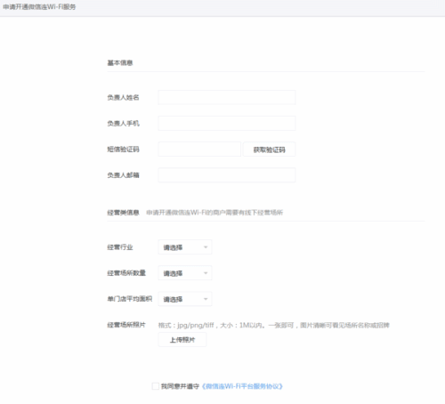Click the 上传照片 upload button
445x404 pixels.
(x=182, y=340)
